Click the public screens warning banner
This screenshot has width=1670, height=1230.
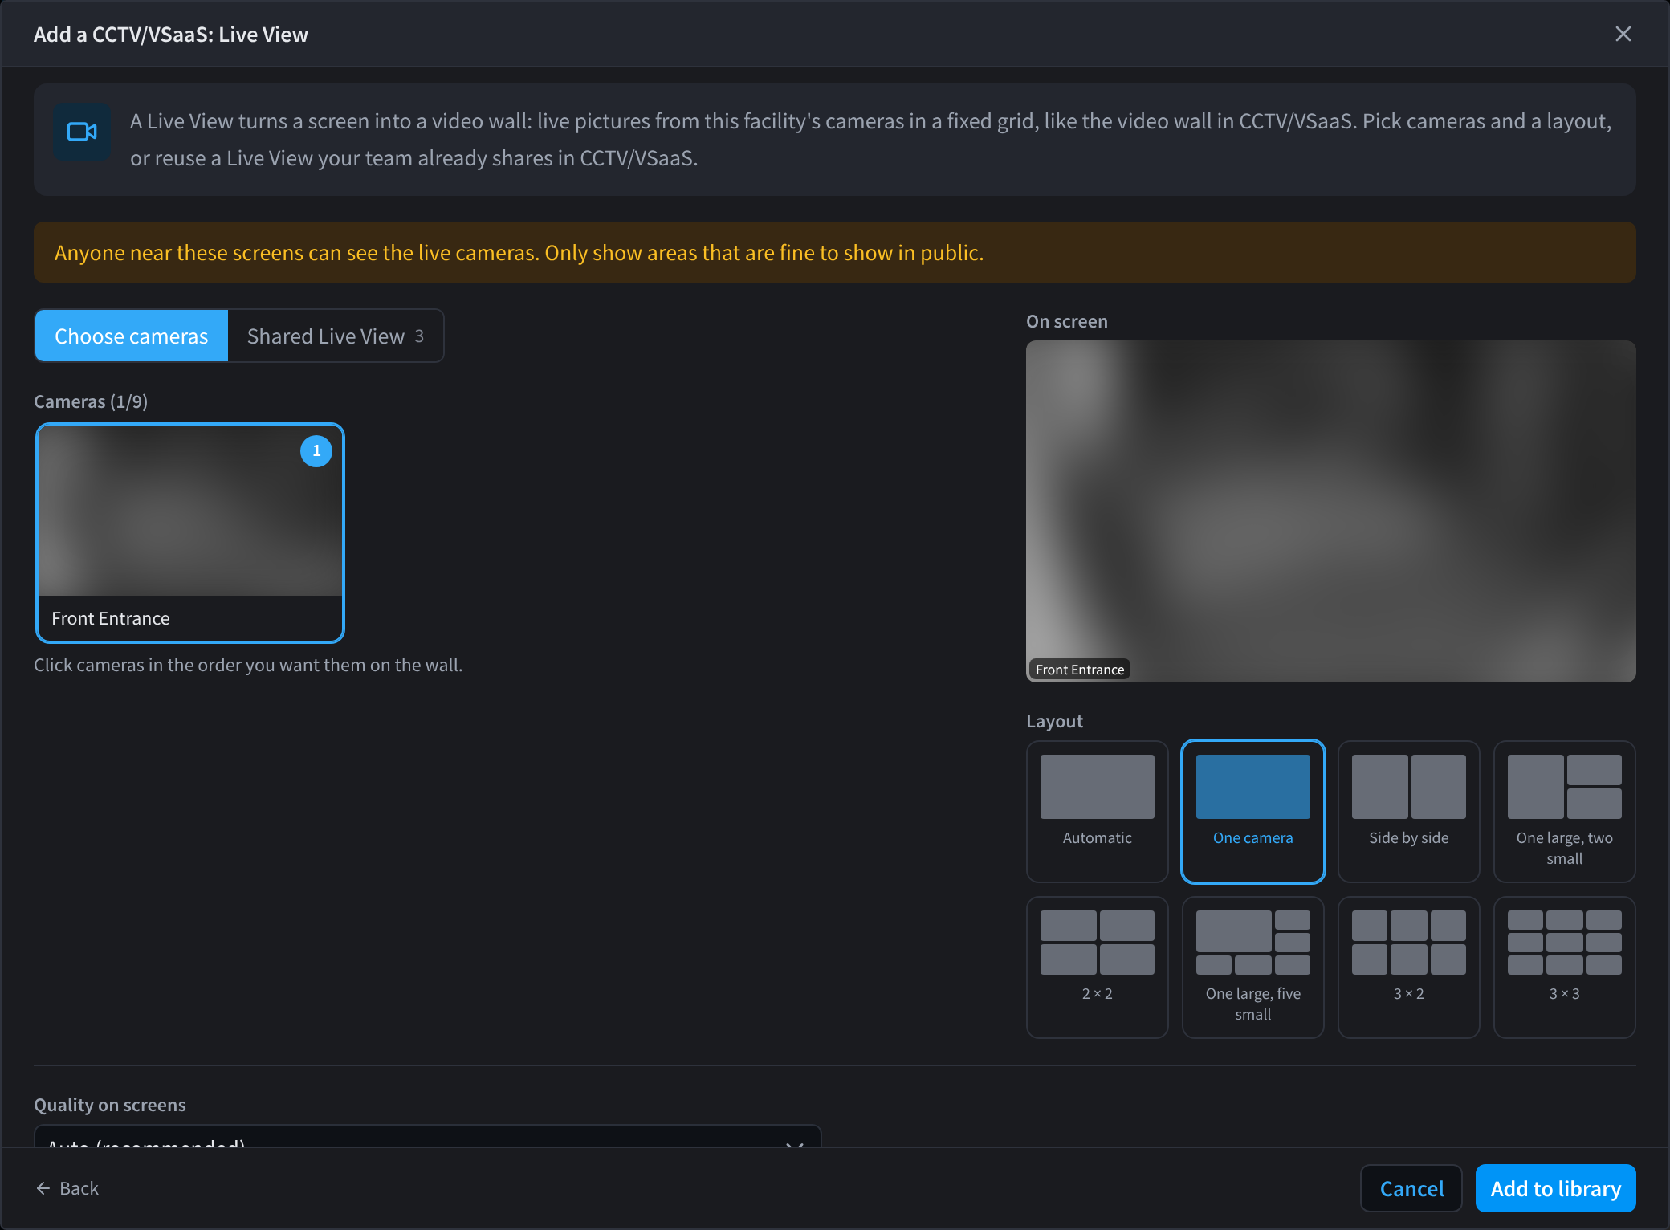834,252
